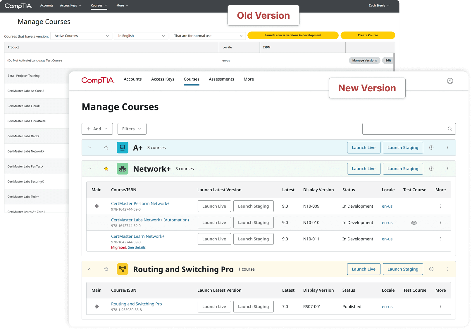Image resolution: width=472 pixels, height=330 pixels.
Task: Click main-course diamond in Routing and Switching Pro row
Action: pyautogui.click(x=97, y=307)
